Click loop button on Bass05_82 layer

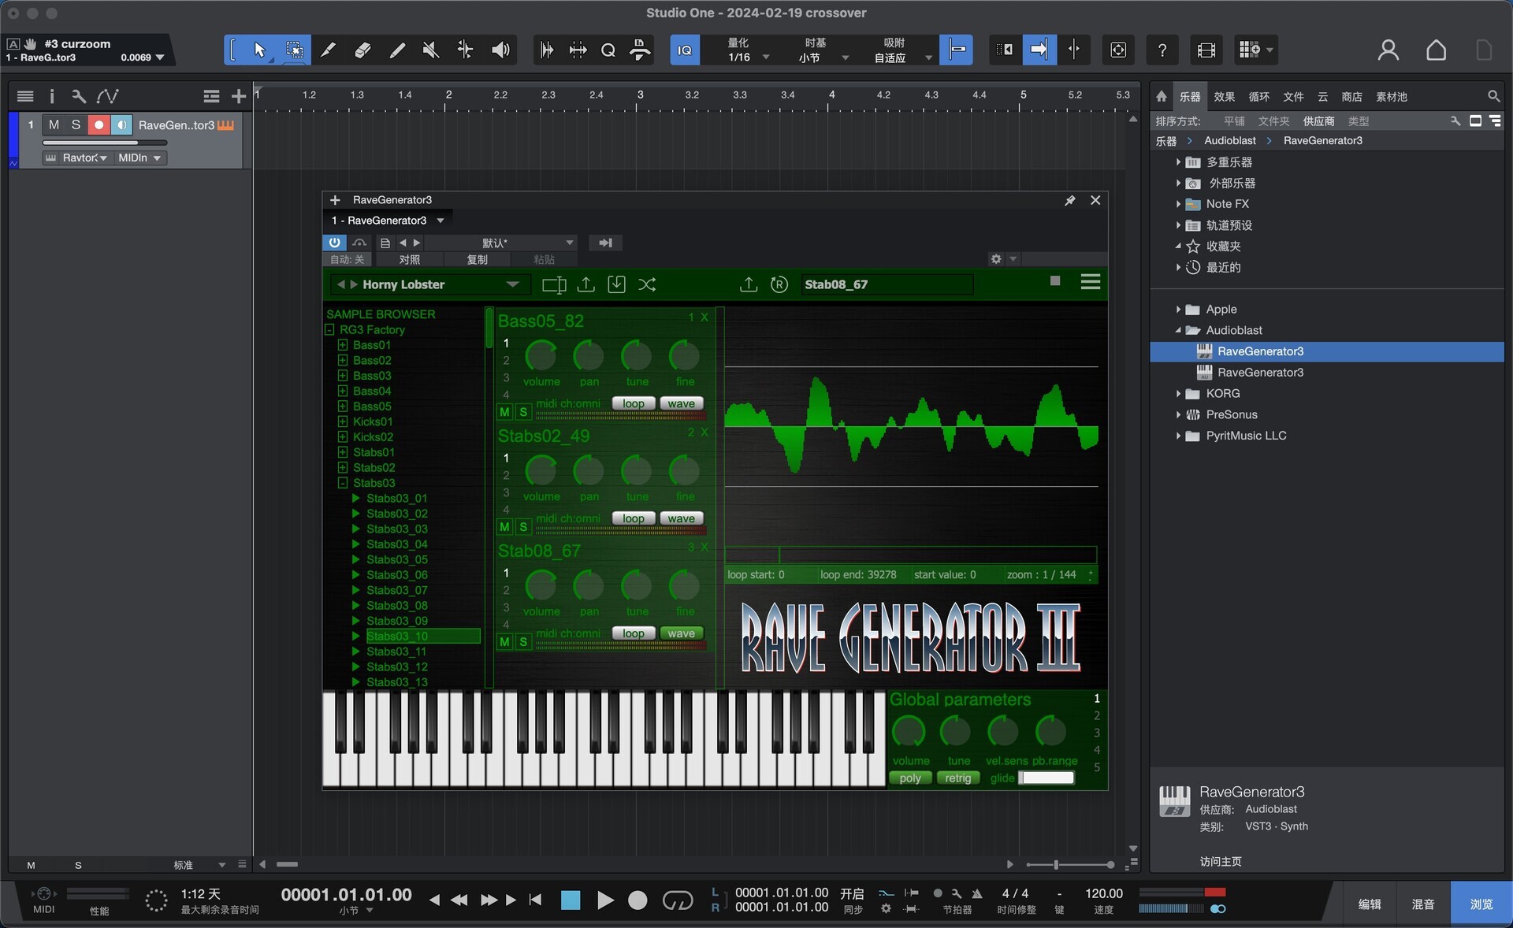tap(634, 403)
